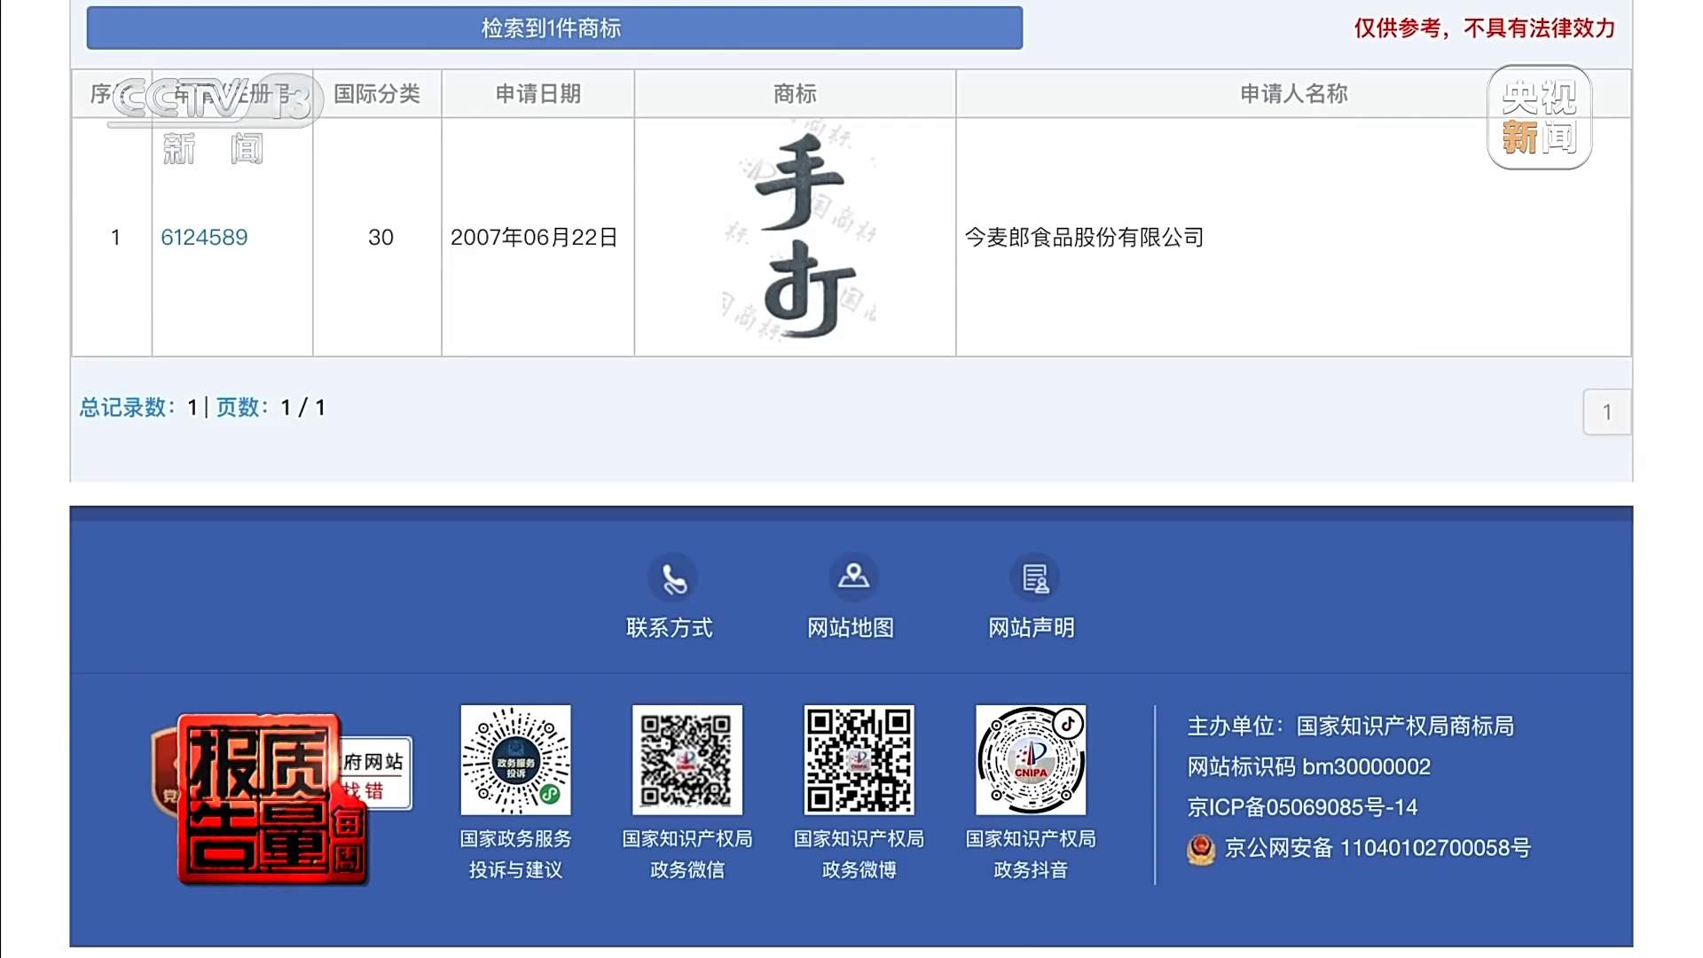Open 京公网安备 11040102700058号 link
The height and width of the screenshot is (958, 1703).
click(x=1377, y=848)
